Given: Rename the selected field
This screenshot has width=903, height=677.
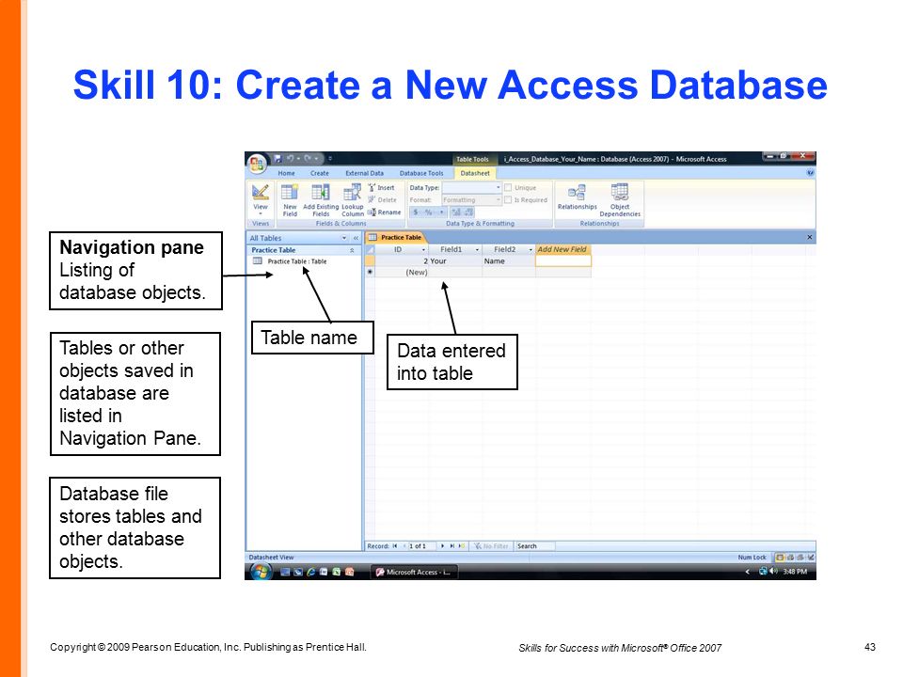Looking at the screenshot, I should point(384,212).
